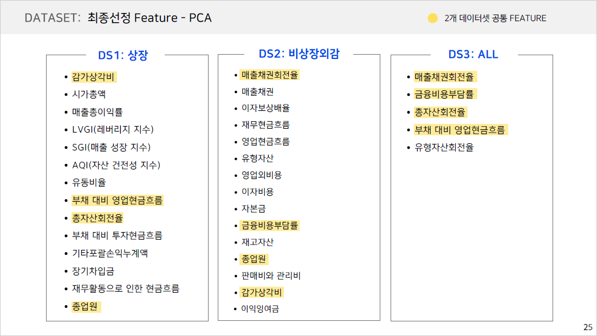Select 'LVGI(레버리지 지수)' item
Screen dimensions: 597x336
[113, 129]
